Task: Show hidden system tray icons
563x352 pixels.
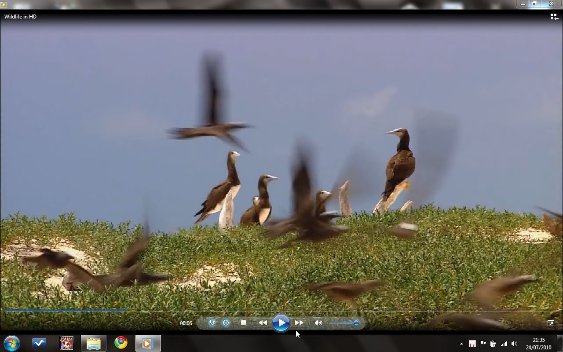Action: coord(461,344)
